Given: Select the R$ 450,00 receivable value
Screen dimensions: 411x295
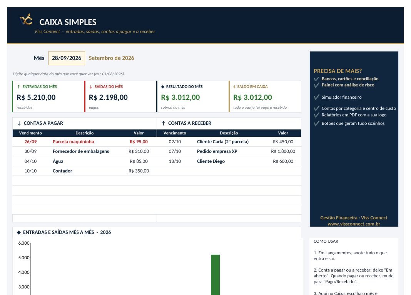Looking at the screenshot, I should (x=283, y=141).
